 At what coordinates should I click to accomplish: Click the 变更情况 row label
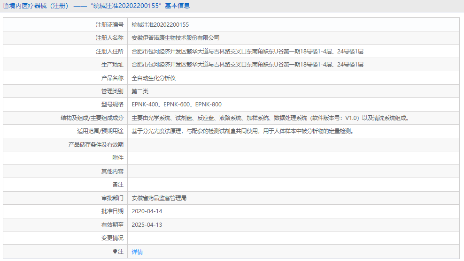point(112,238)
